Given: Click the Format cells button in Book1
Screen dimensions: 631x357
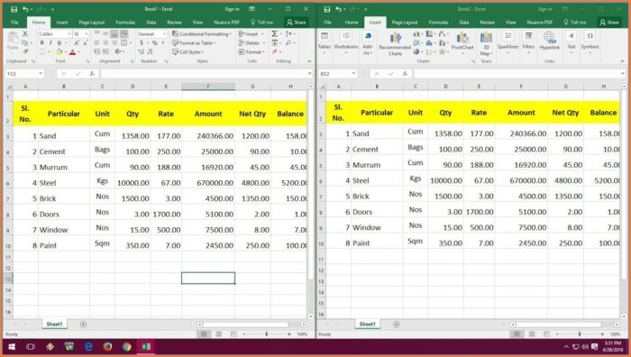Looking at the screenshot, I should 251,52.
